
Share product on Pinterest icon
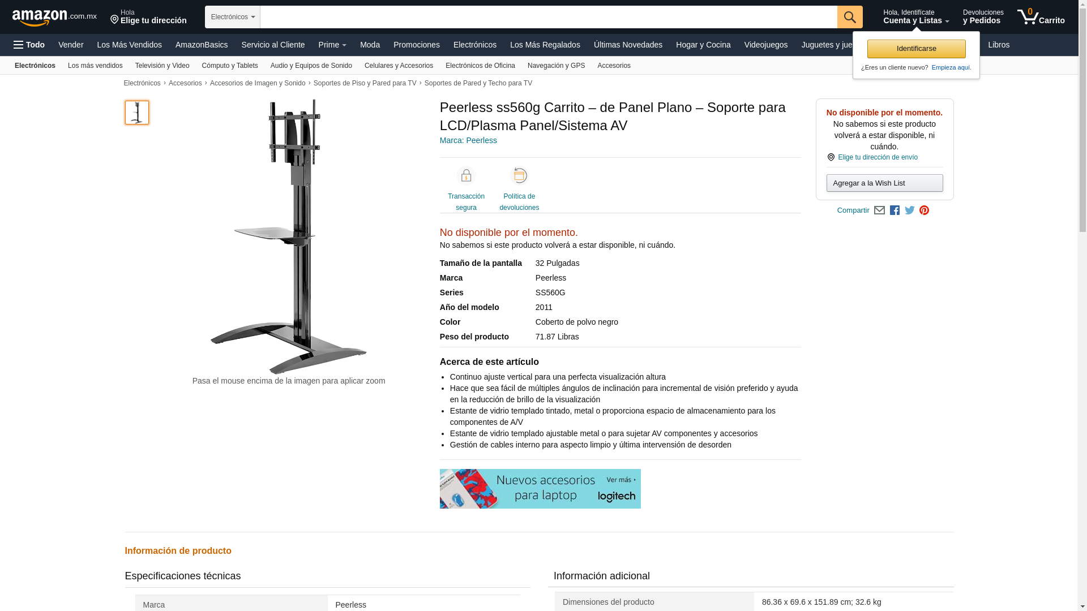tap(924, 210)
